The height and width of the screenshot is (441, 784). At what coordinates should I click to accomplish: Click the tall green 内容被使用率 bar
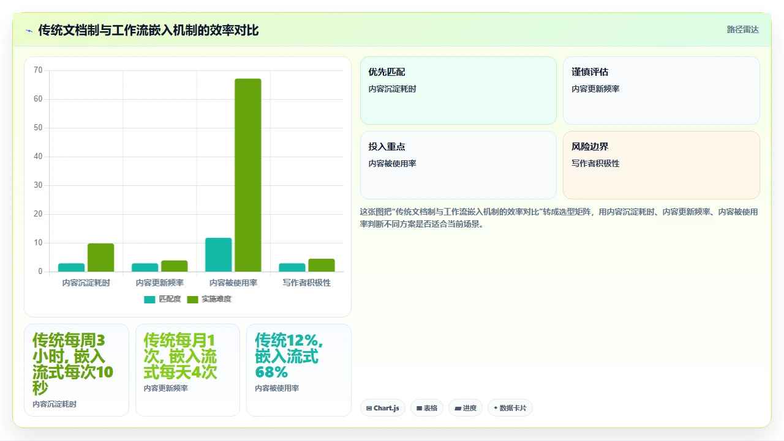(248, 175)
